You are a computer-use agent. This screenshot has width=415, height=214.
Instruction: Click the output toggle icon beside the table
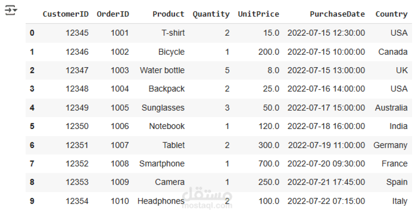coord(11,10)
